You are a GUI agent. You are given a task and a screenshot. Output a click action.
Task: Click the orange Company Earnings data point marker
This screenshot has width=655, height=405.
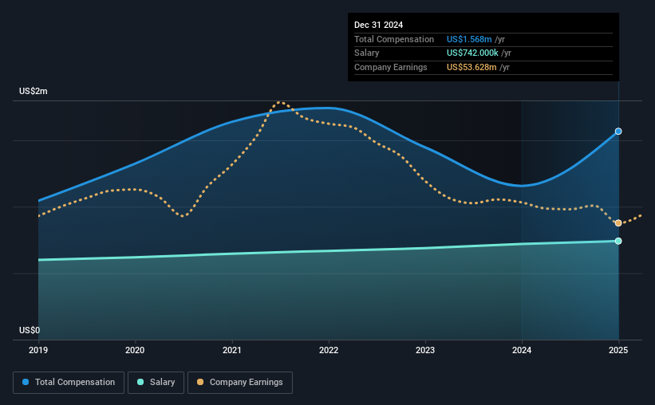618,223
